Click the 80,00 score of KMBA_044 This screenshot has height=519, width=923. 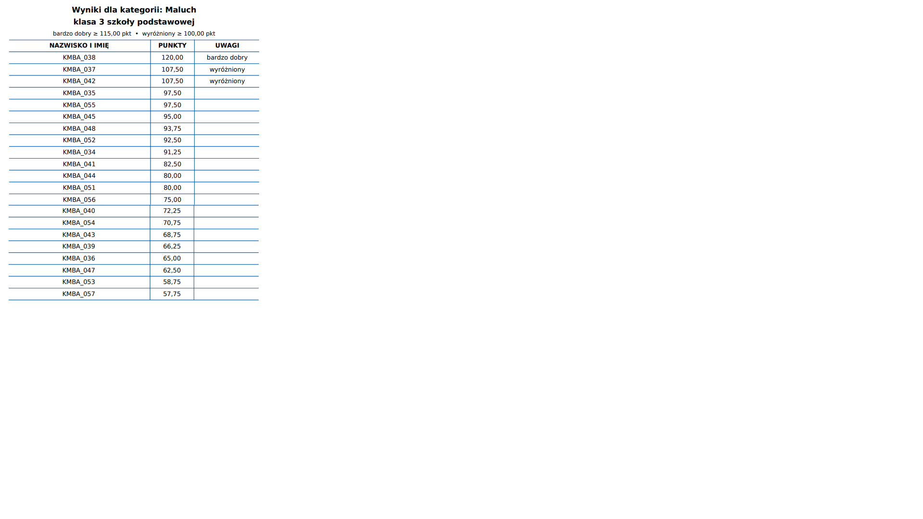(173, 176)
